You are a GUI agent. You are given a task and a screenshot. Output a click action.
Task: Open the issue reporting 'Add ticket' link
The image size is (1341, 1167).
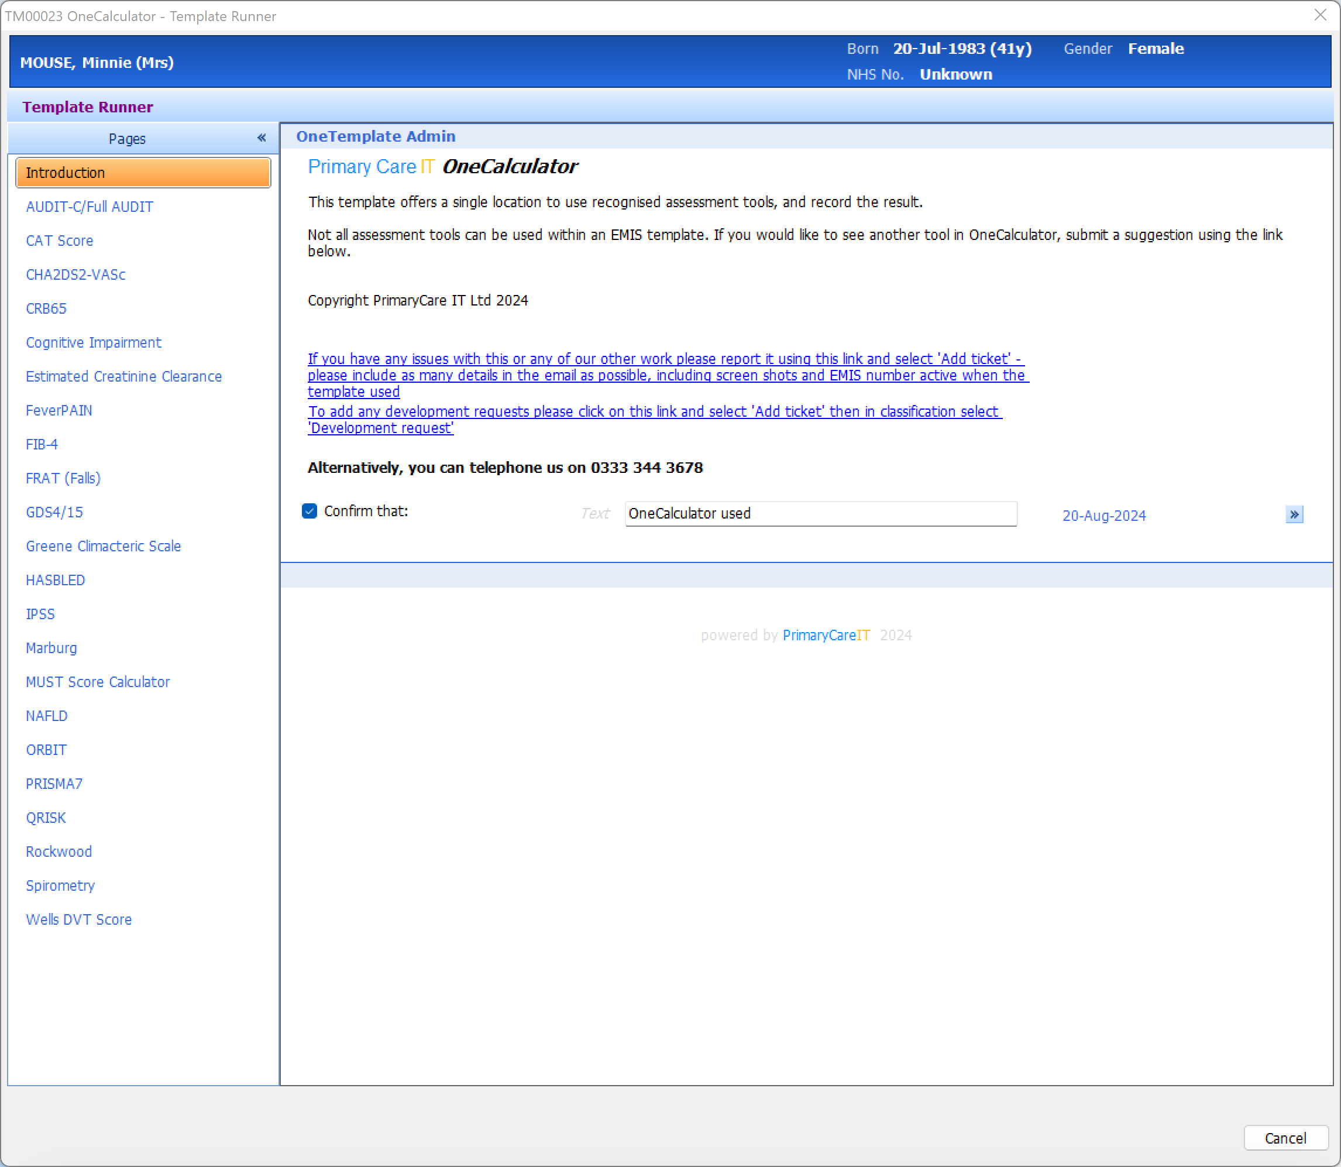click(x=668, y=375)
